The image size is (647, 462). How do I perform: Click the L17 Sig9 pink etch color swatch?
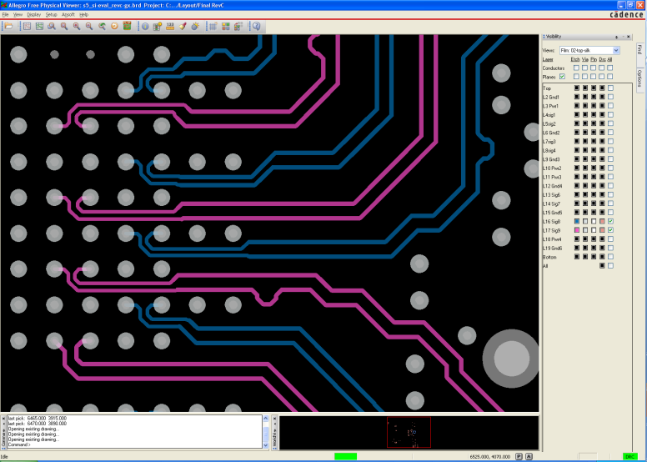tap(575, 230)
